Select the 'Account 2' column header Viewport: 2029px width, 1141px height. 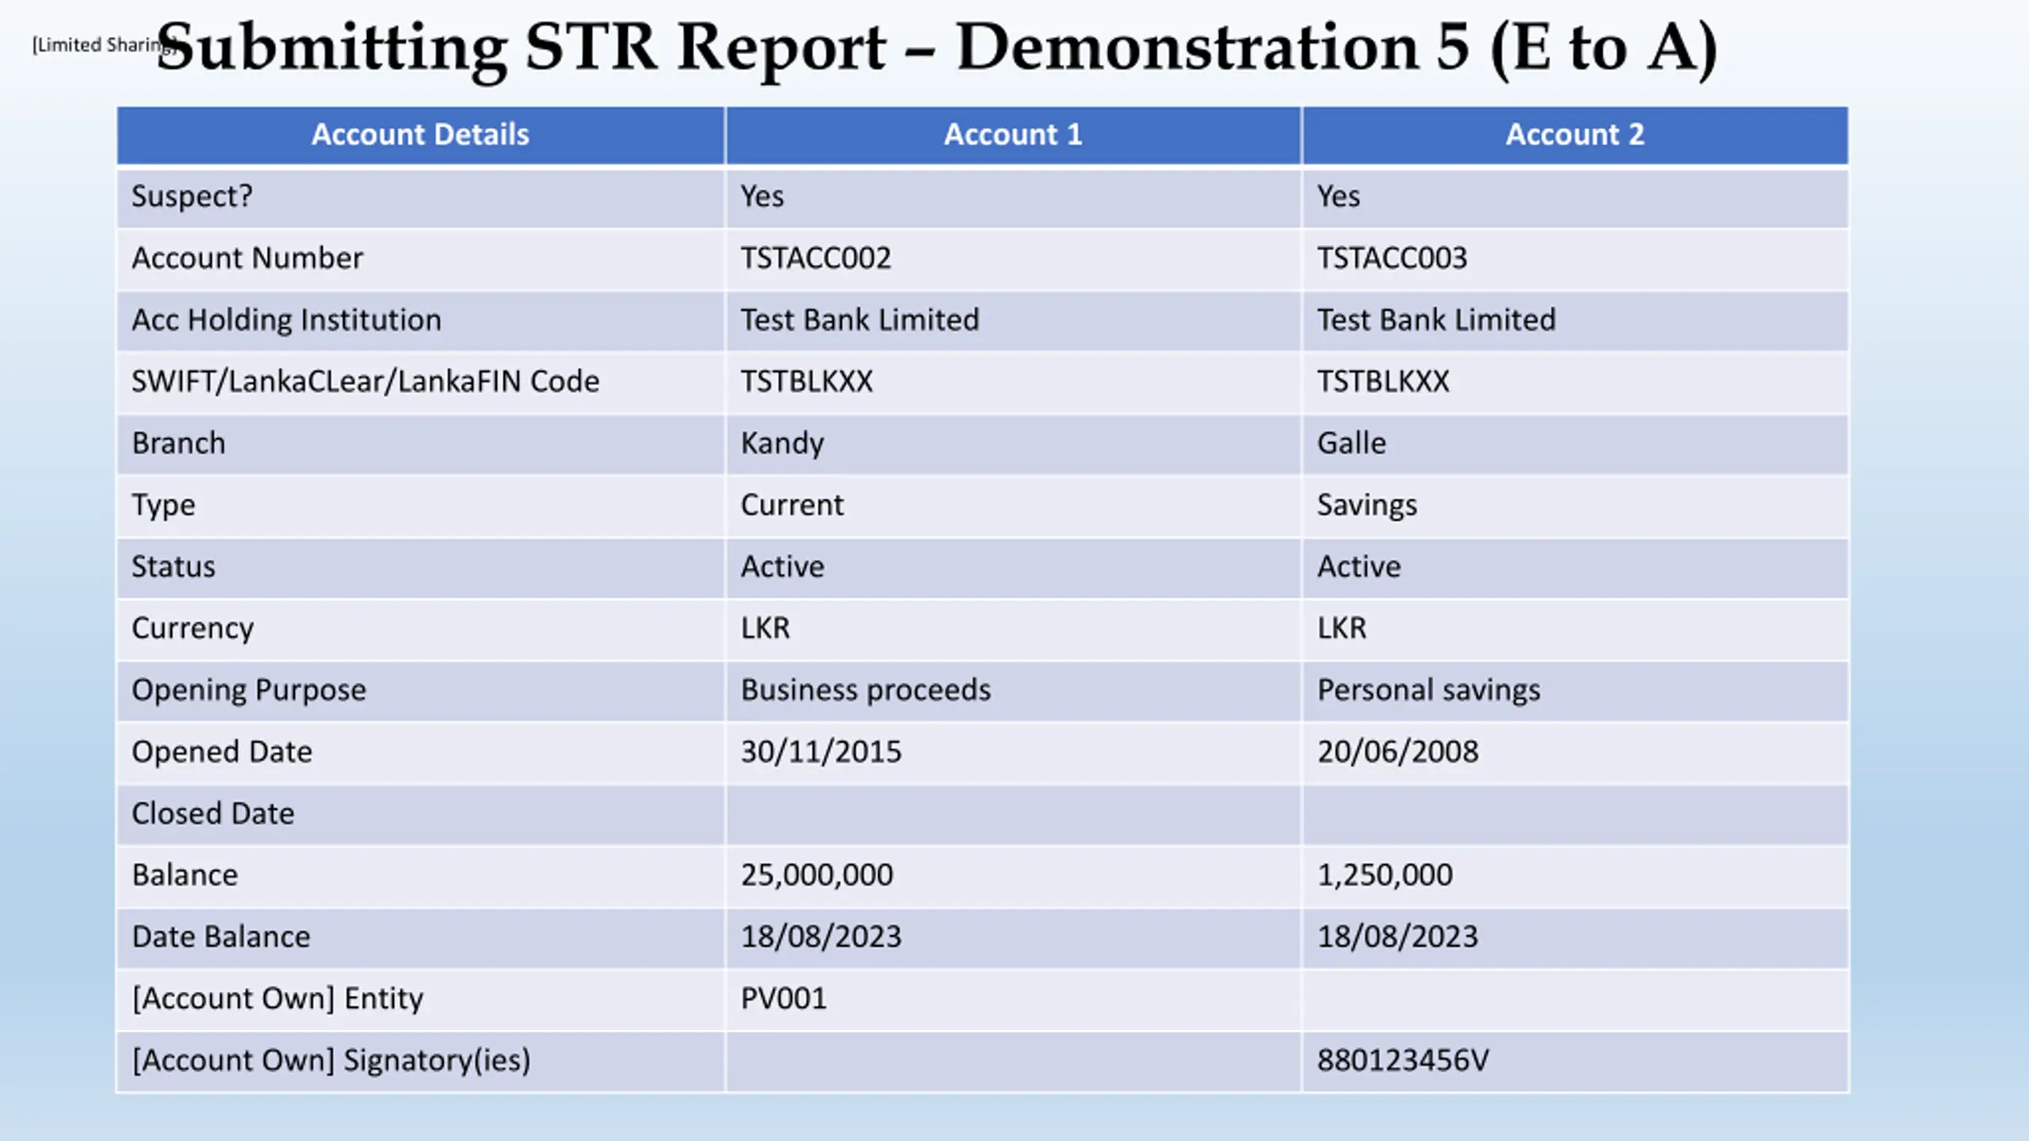click(1575, 135)
